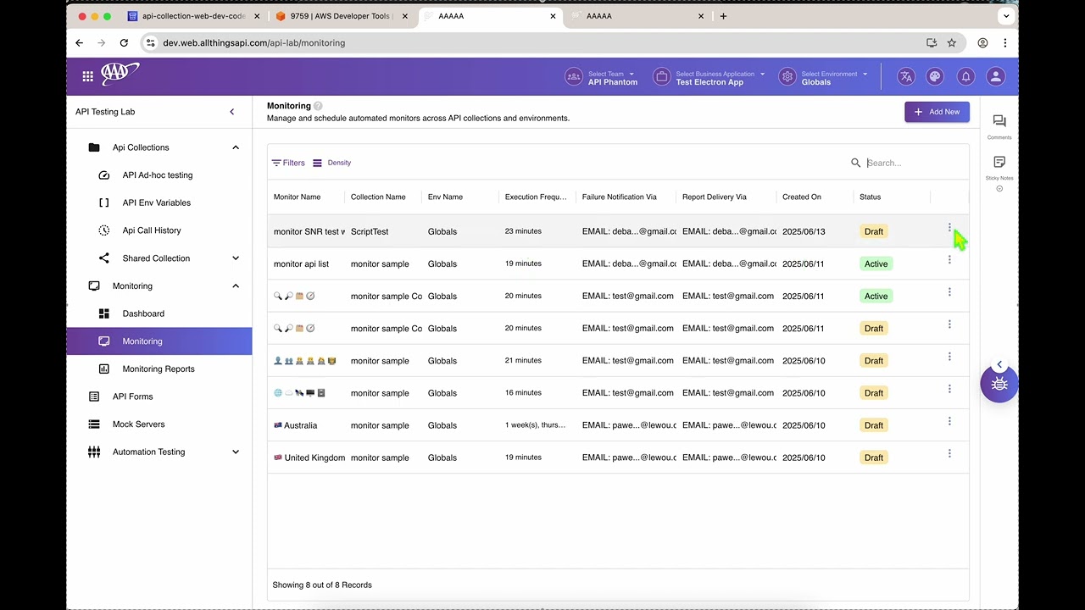
Task: Open row menu for monitor SNR test
Action: point(949,228)
